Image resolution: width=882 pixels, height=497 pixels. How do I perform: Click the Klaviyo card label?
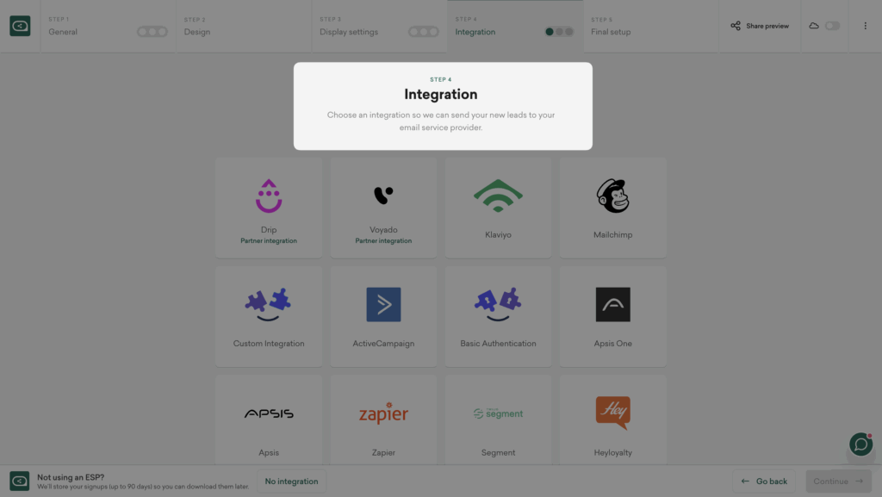click(498, 235)
